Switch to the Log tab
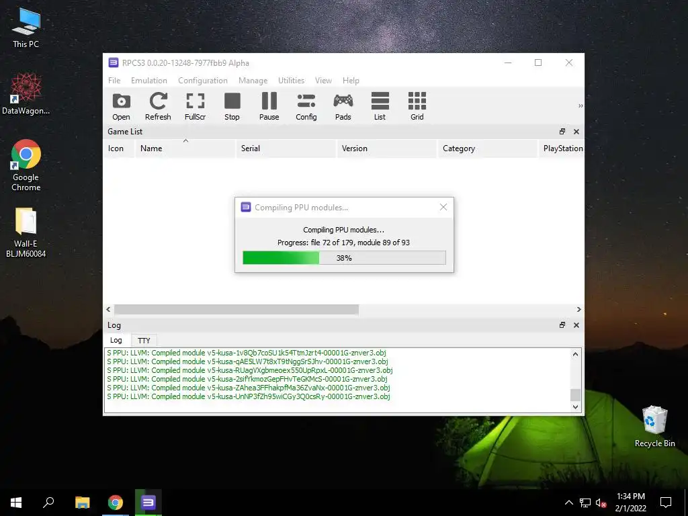688x516 pixels. [x=116, y=340]
